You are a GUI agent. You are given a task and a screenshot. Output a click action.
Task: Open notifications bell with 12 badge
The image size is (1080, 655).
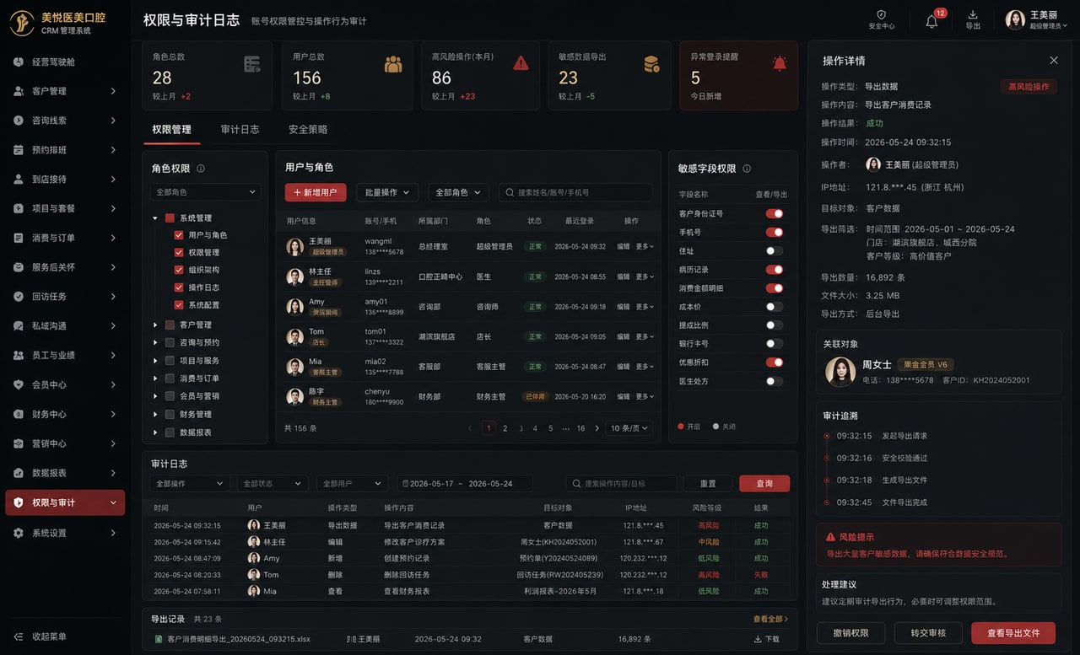click(x=931, y=21)
